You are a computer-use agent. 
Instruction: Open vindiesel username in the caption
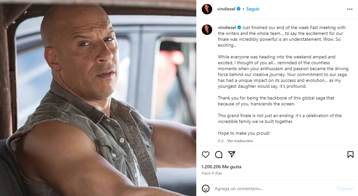227,27
